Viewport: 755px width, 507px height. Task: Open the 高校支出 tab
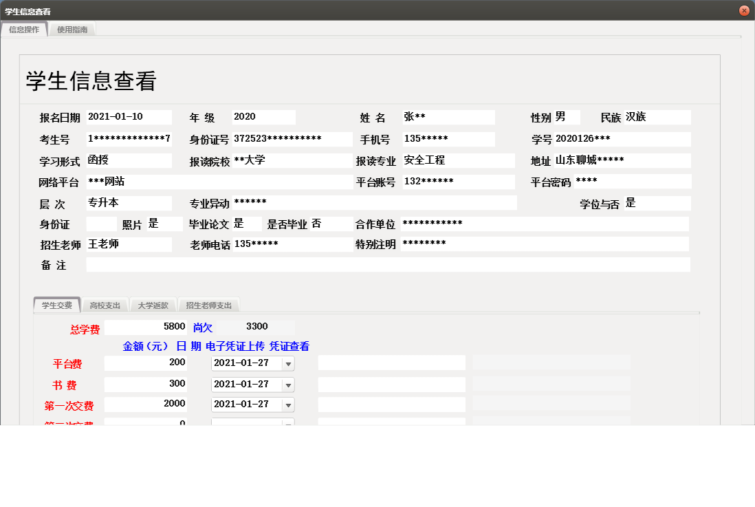click(105, 304)
